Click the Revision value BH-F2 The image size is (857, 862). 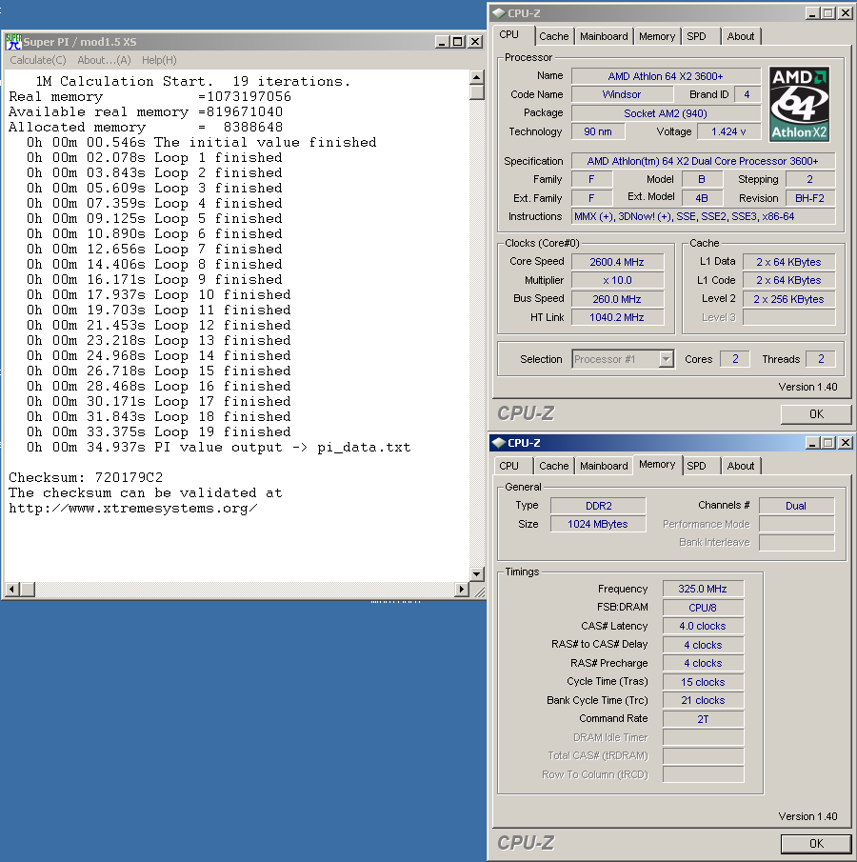[x=810, y=198]
